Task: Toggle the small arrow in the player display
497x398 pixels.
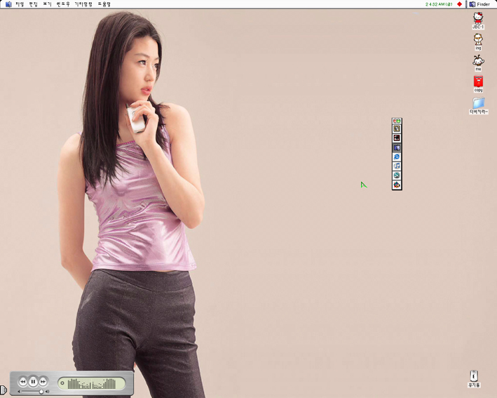Action: pyautogui.click(x=62, y=383)
